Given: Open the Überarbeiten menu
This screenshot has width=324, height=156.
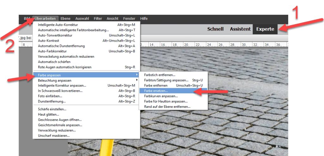Looking at the screenshot, I should [x=46, y=19].
